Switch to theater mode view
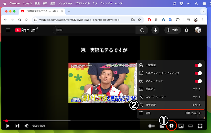This screenshot has width=211, height=133. pyautogui.click(x=190, y=126)
